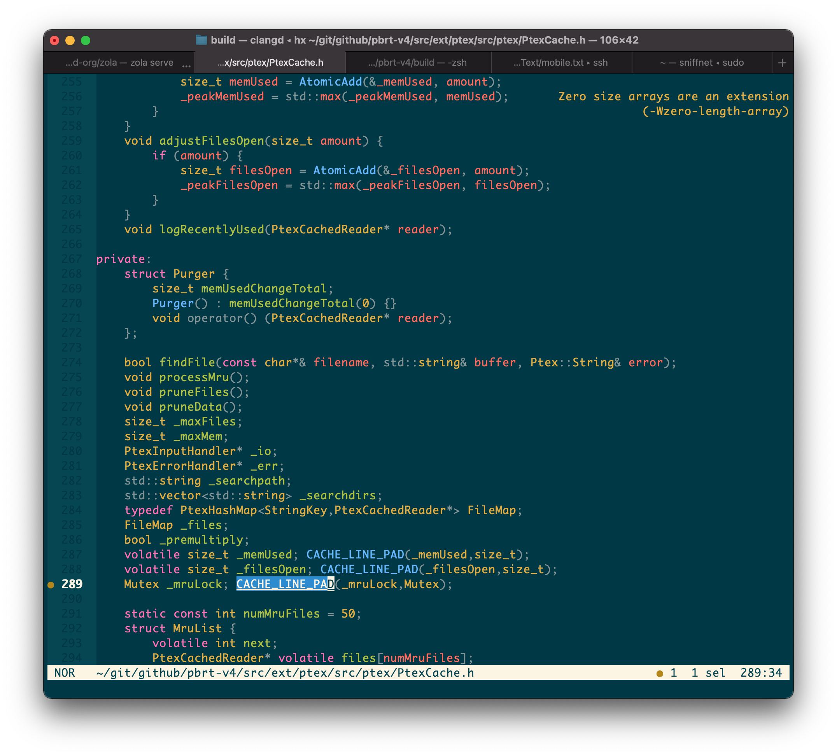Click 'logRecentlyUsed' function name
This screenshot has height=756, width=837.
point(211,229)
